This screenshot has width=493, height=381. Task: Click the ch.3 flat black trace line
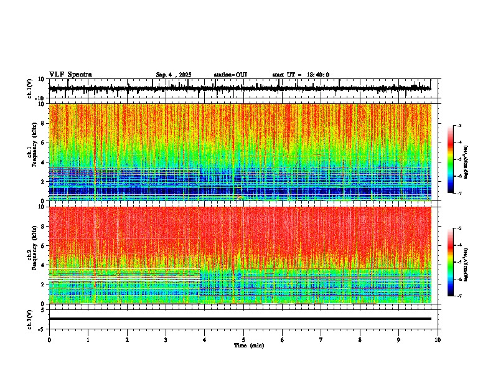point(240,319)
